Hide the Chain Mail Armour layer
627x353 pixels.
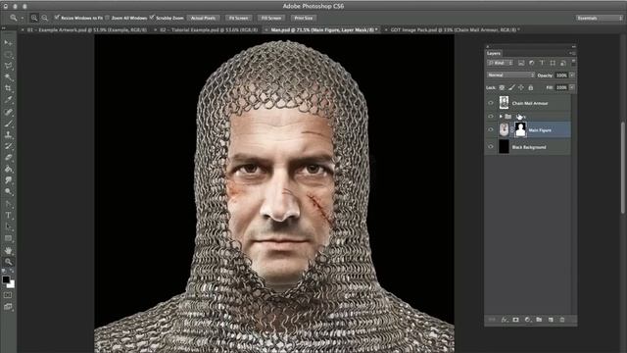491,103
